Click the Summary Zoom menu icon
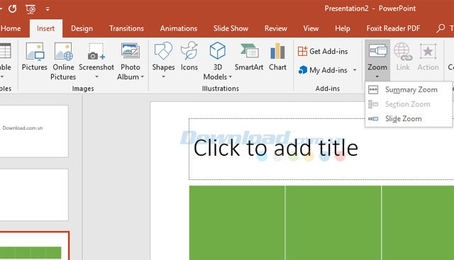 pos(373,90)
